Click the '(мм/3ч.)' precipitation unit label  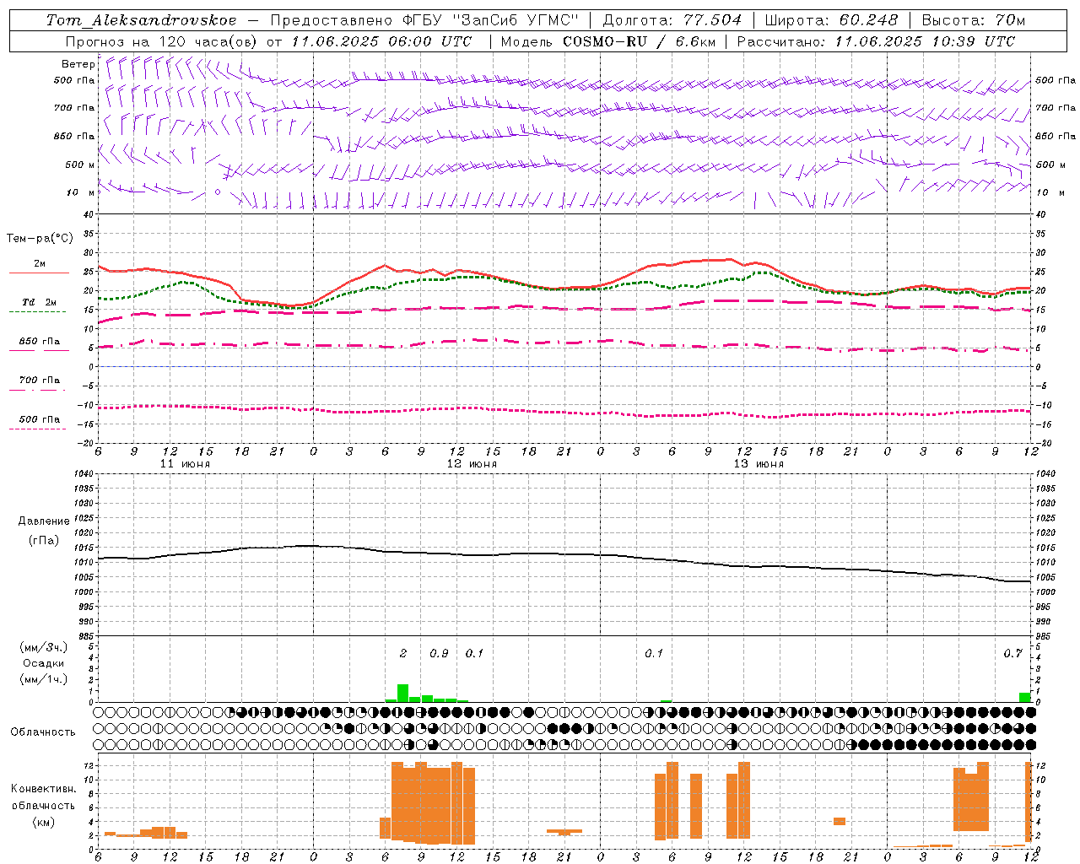tap(43, 647)
